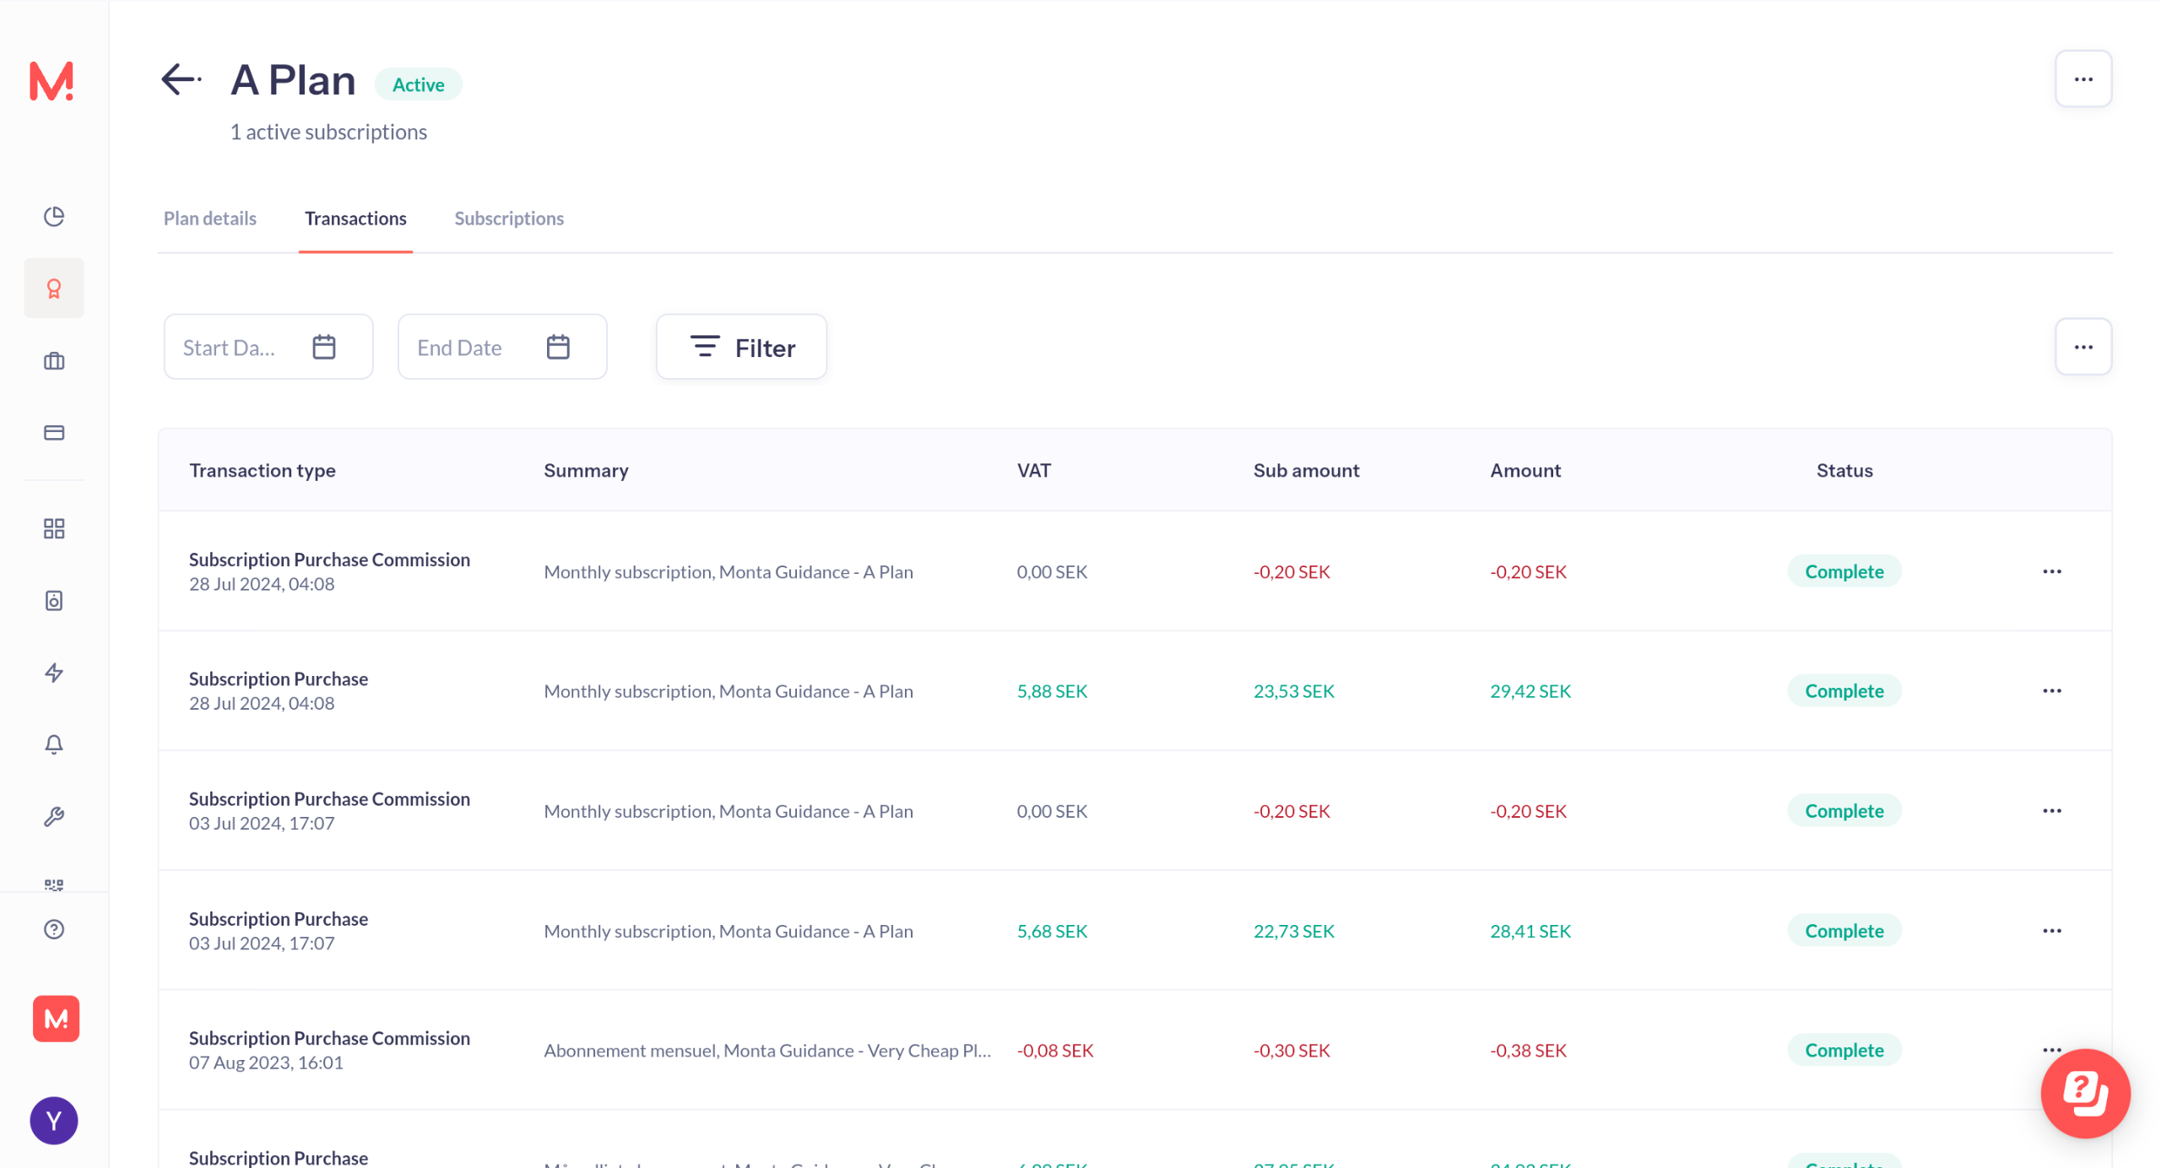Click the red Monta M operator badge
The height and width of the screenshot is (1168, 2161).
click(x=56, y=1019)
